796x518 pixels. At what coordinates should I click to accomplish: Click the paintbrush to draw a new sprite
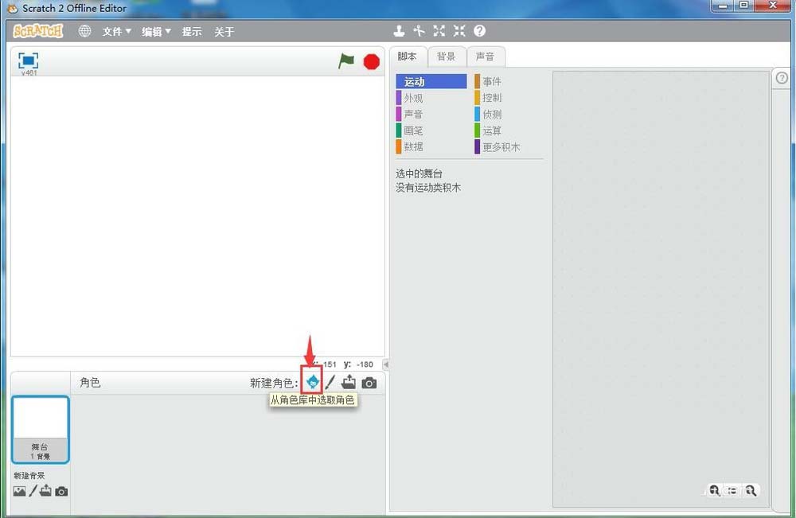[x=330, y=382]
